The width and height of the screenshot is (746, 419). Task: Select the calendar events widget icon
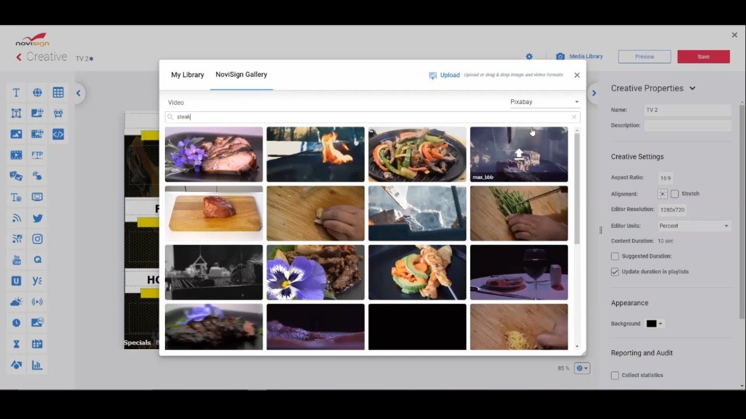click(37, 344)
